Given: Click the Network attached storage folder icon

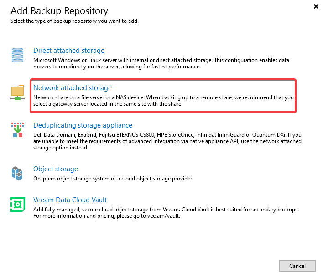Looking at the screenshot, I should click(x=18, y=92).
